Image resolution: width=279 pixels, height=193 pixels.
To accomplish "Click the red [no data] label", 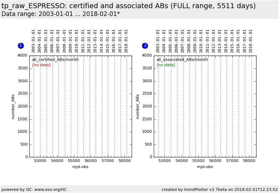I will pos(41,65).
